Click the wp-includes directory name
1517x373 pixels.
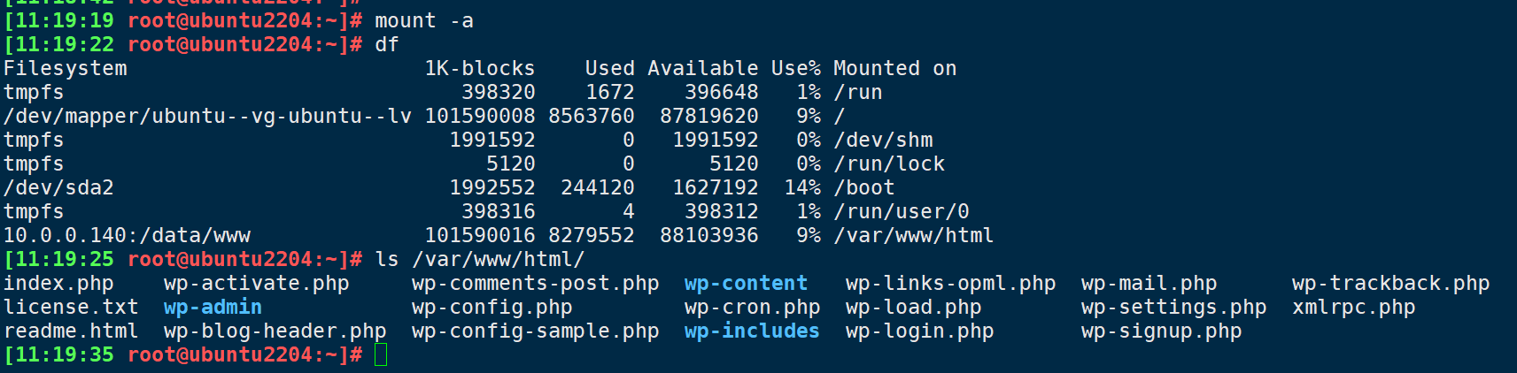point(752,331)
